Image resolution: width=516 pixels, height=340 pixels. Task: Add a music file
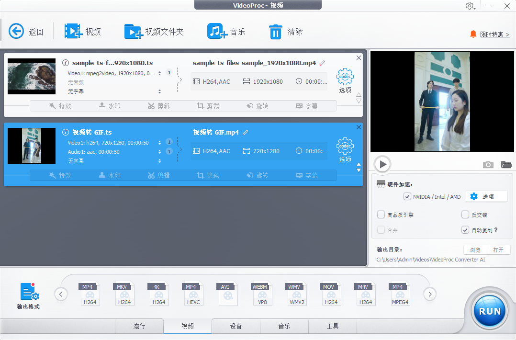[225, 31]
